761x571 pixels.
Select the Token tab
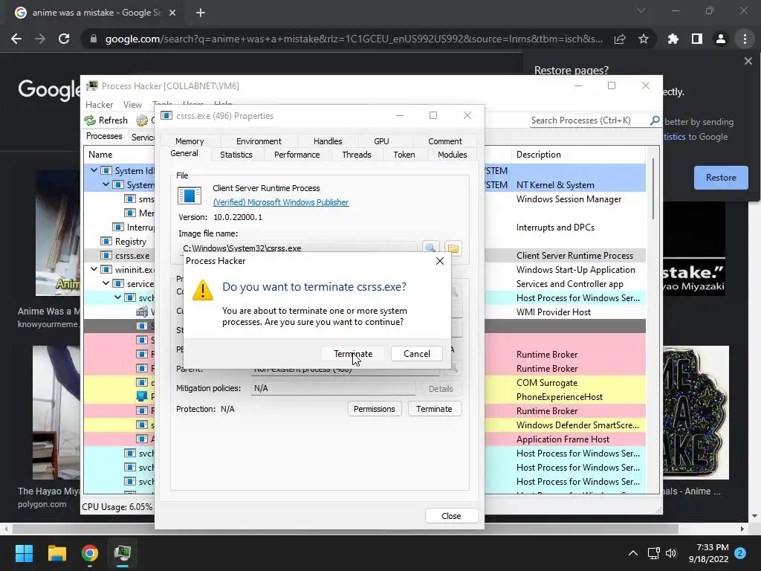click(x=404, y=155)
